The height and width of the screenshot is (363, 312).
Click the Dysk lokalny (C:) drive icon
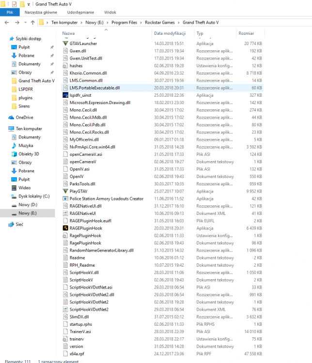(x=14, y=197)
